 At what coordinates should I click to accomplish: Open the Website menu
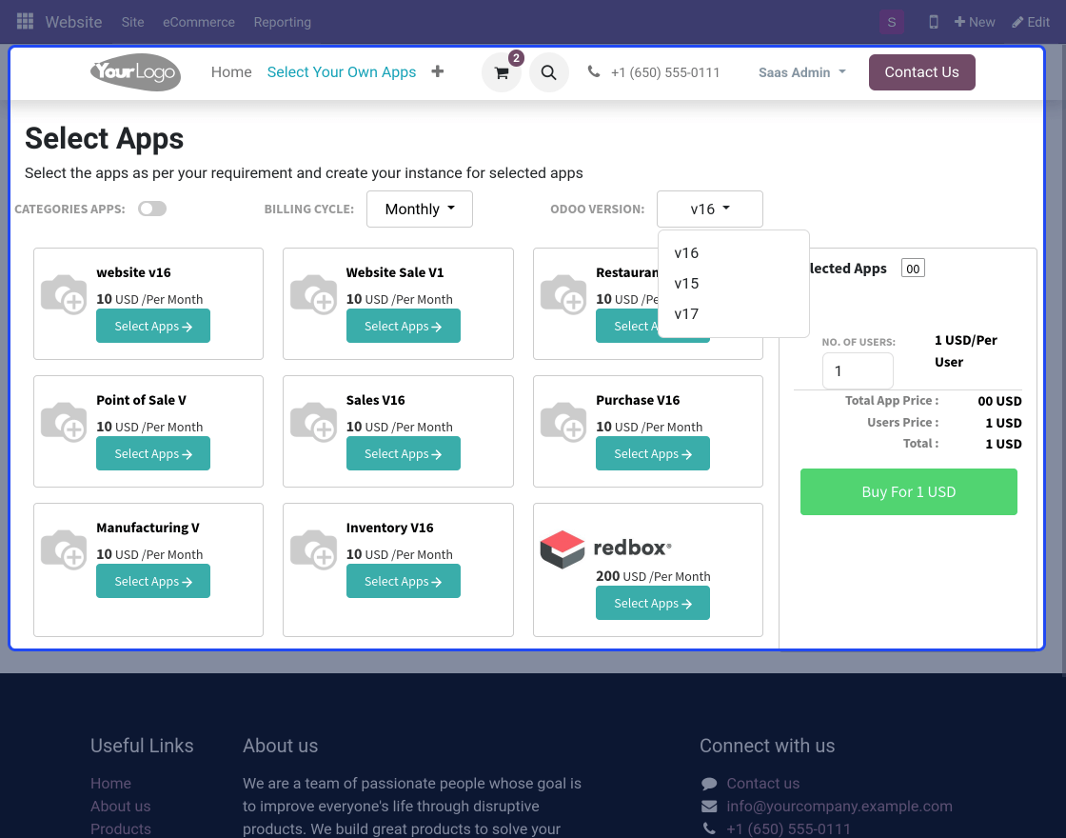pos(73,22)
